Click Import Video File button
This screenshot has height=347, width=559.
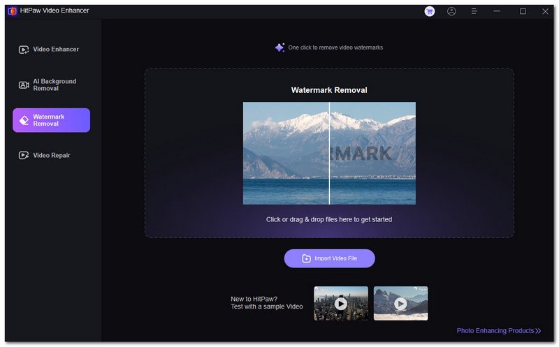[329, 258]
